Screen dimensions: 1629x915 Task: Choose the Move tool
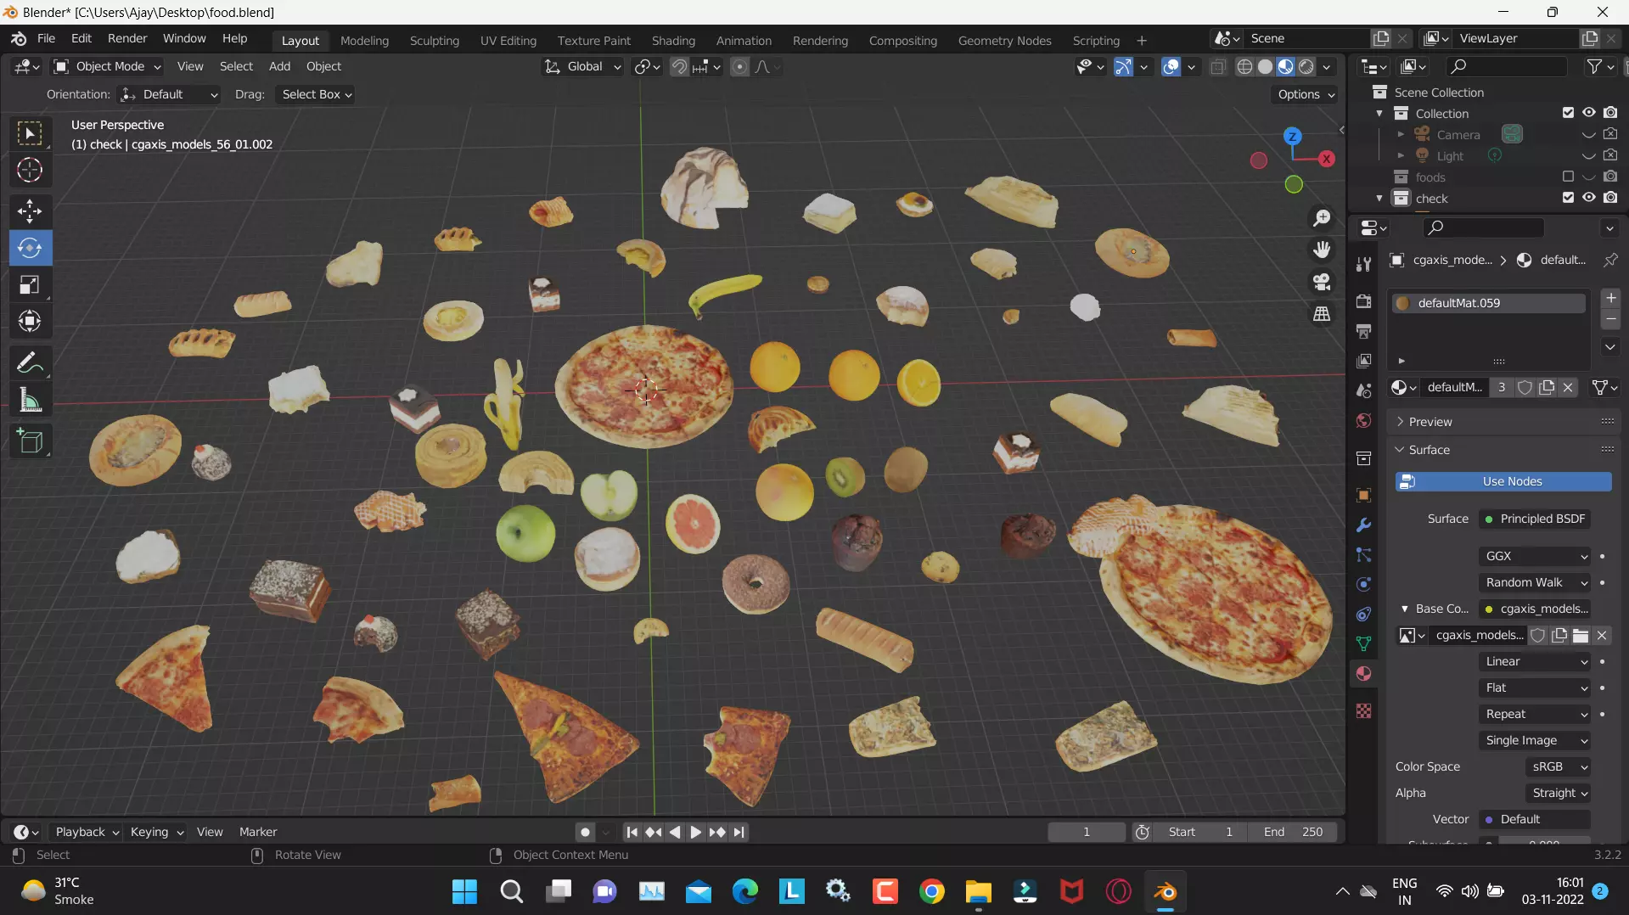30,211
